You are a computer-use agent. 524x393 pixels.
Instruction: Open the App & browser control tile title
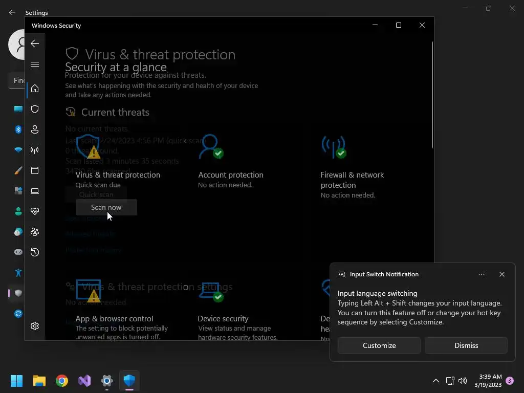click(114, 319)
